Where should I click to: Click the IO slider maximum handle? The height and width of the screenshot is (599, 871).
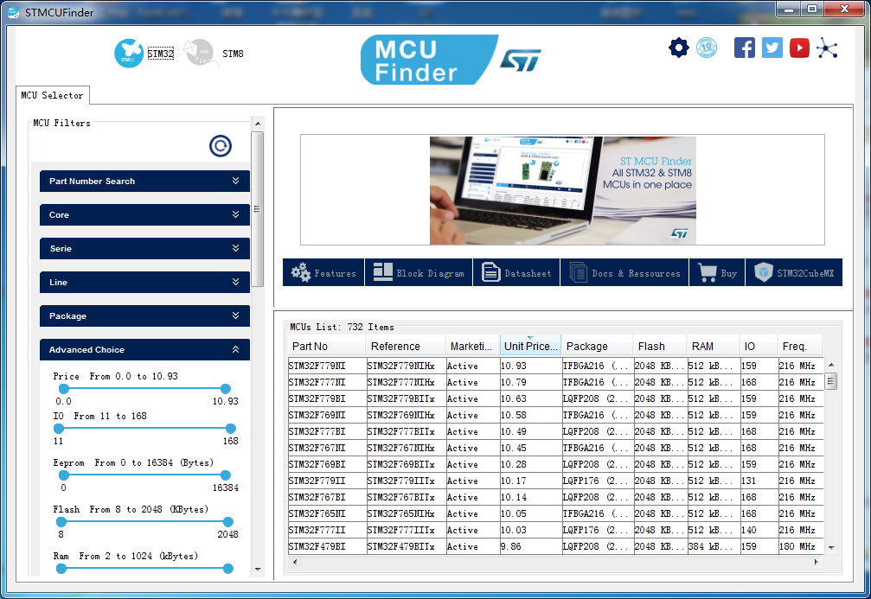(x=231, y=429)
